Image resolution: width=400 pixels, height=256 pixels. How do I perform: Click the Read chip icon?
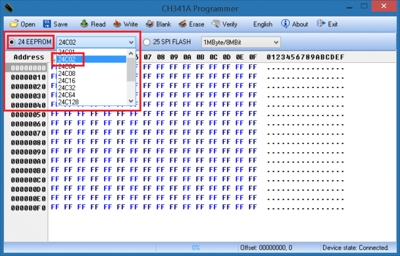[x=84, y=24]
